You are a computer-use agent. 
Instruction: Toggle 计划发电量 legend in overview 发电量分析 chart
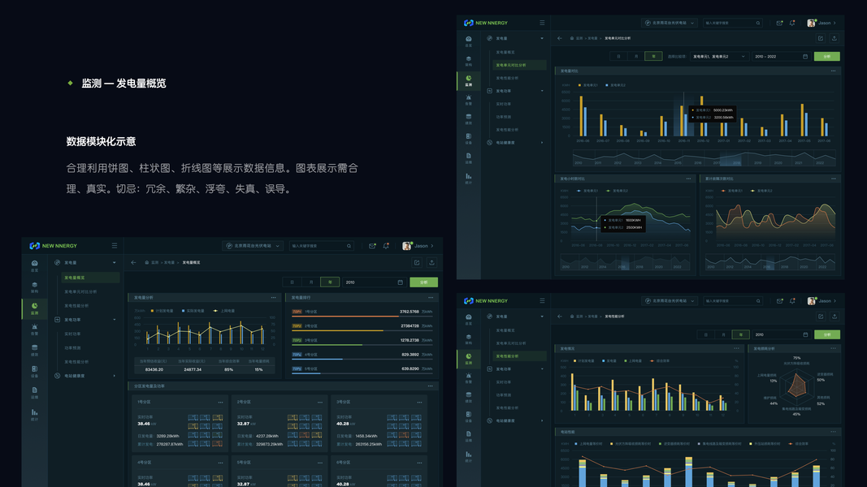(x=162, y=311)
